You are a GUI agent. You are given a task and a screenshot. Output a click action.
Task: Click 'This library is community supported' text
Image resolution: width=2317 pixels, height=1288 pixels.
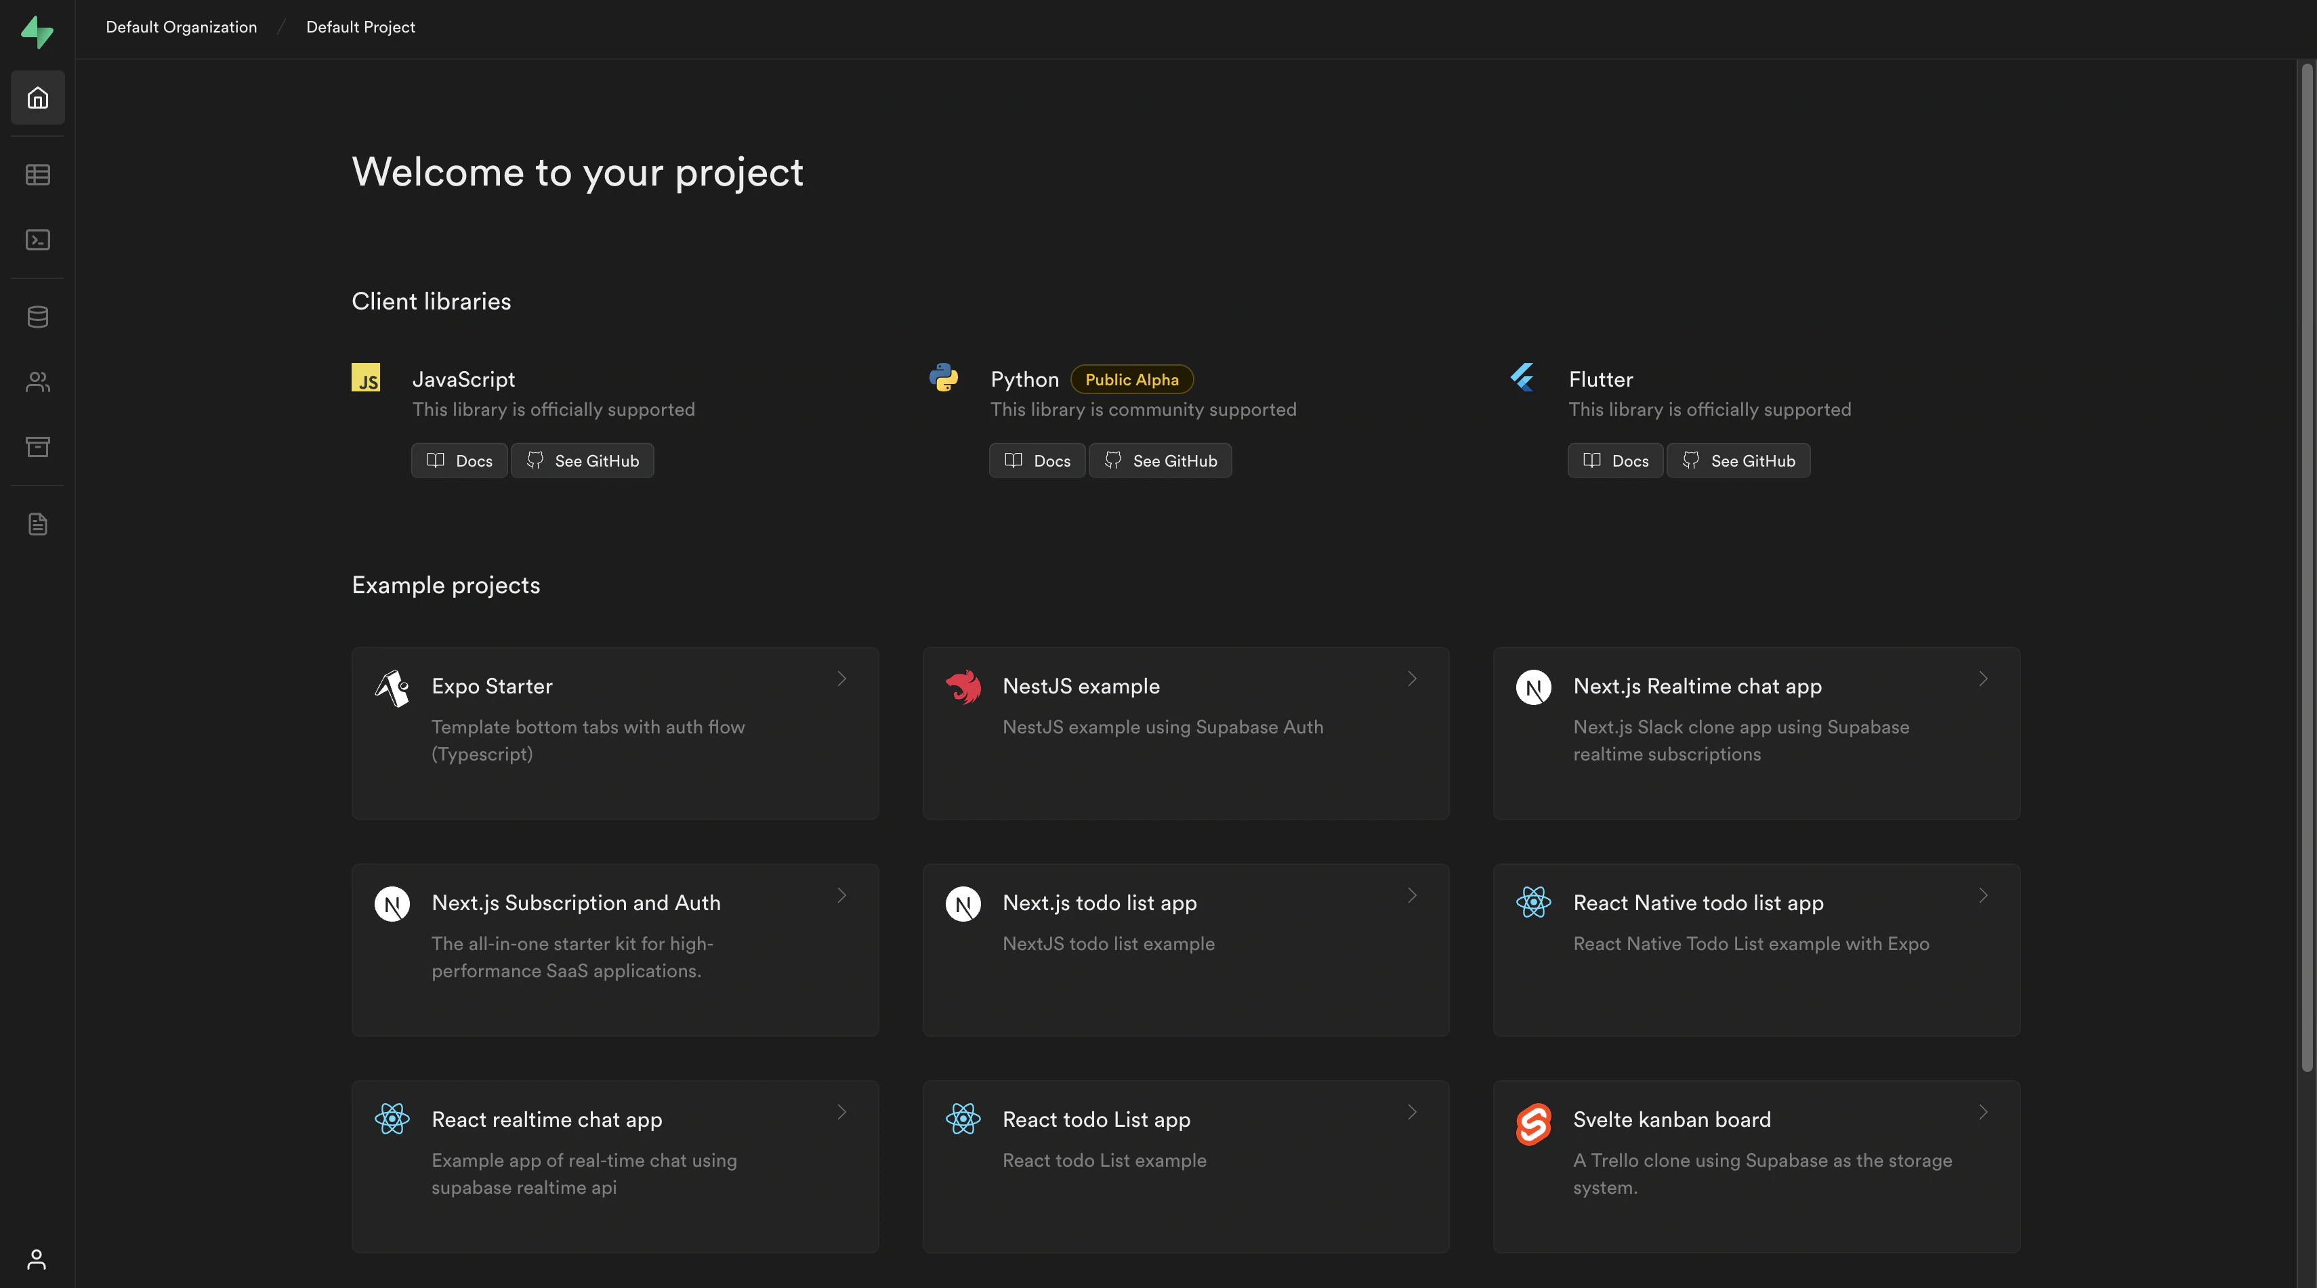pyautogui.click(x=1143, y=409)
